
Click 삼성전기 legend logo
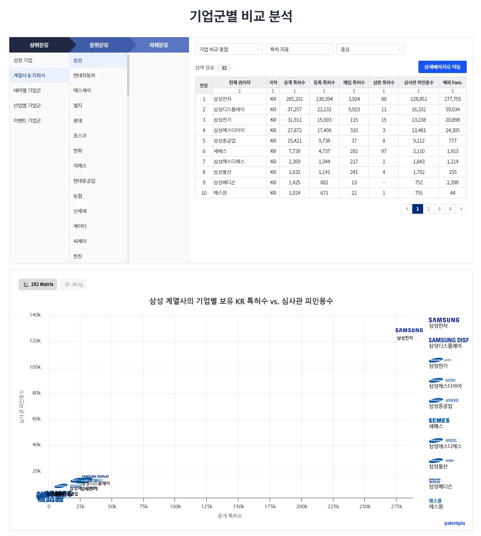[440, 360]
